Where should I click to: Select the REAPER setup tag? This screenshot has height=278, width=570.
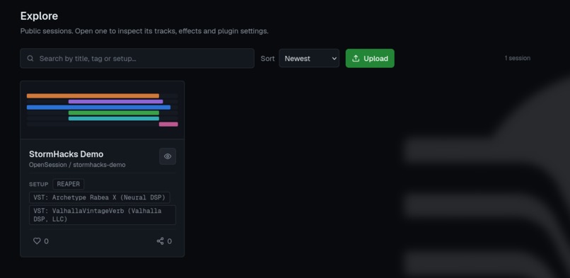(x=69, y=184)
